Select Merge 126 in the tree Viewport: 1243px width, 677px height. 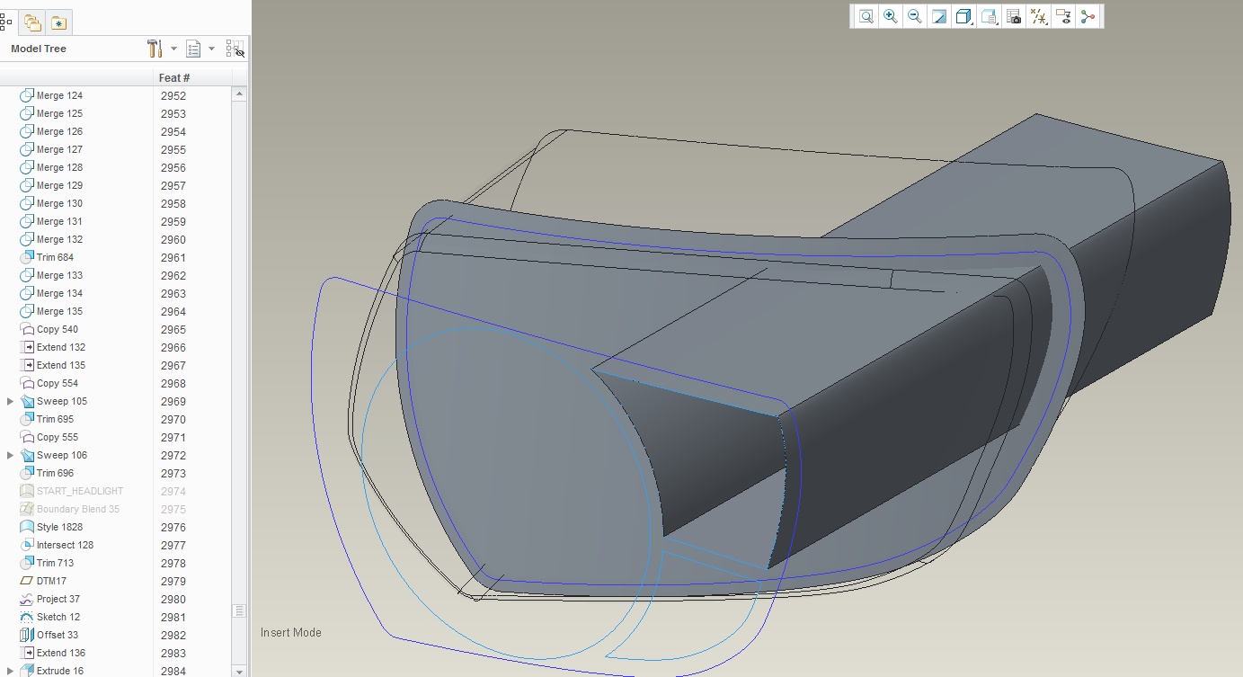point(59,131)
